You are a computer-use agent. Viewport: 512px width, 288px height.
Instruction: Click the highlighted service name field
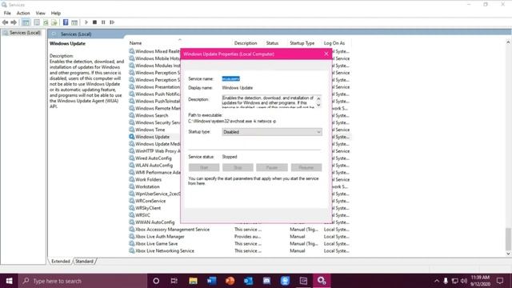pos(231,78)
